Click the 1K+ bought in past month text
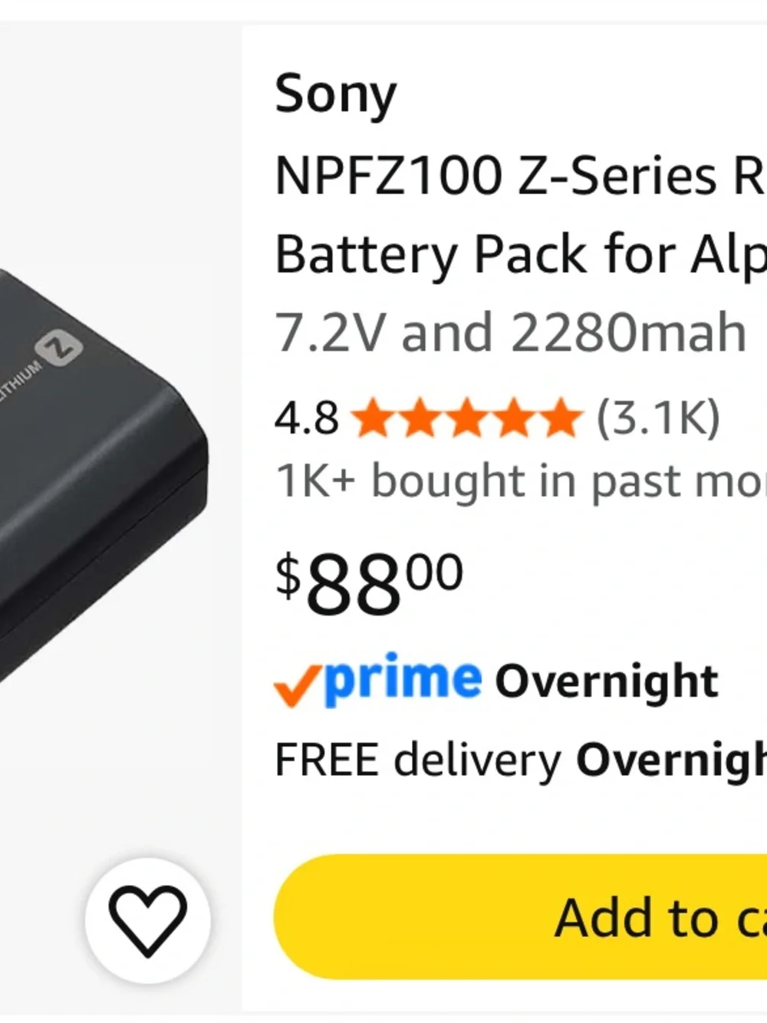The image size is (767, 1023). (x=520, y=482)
